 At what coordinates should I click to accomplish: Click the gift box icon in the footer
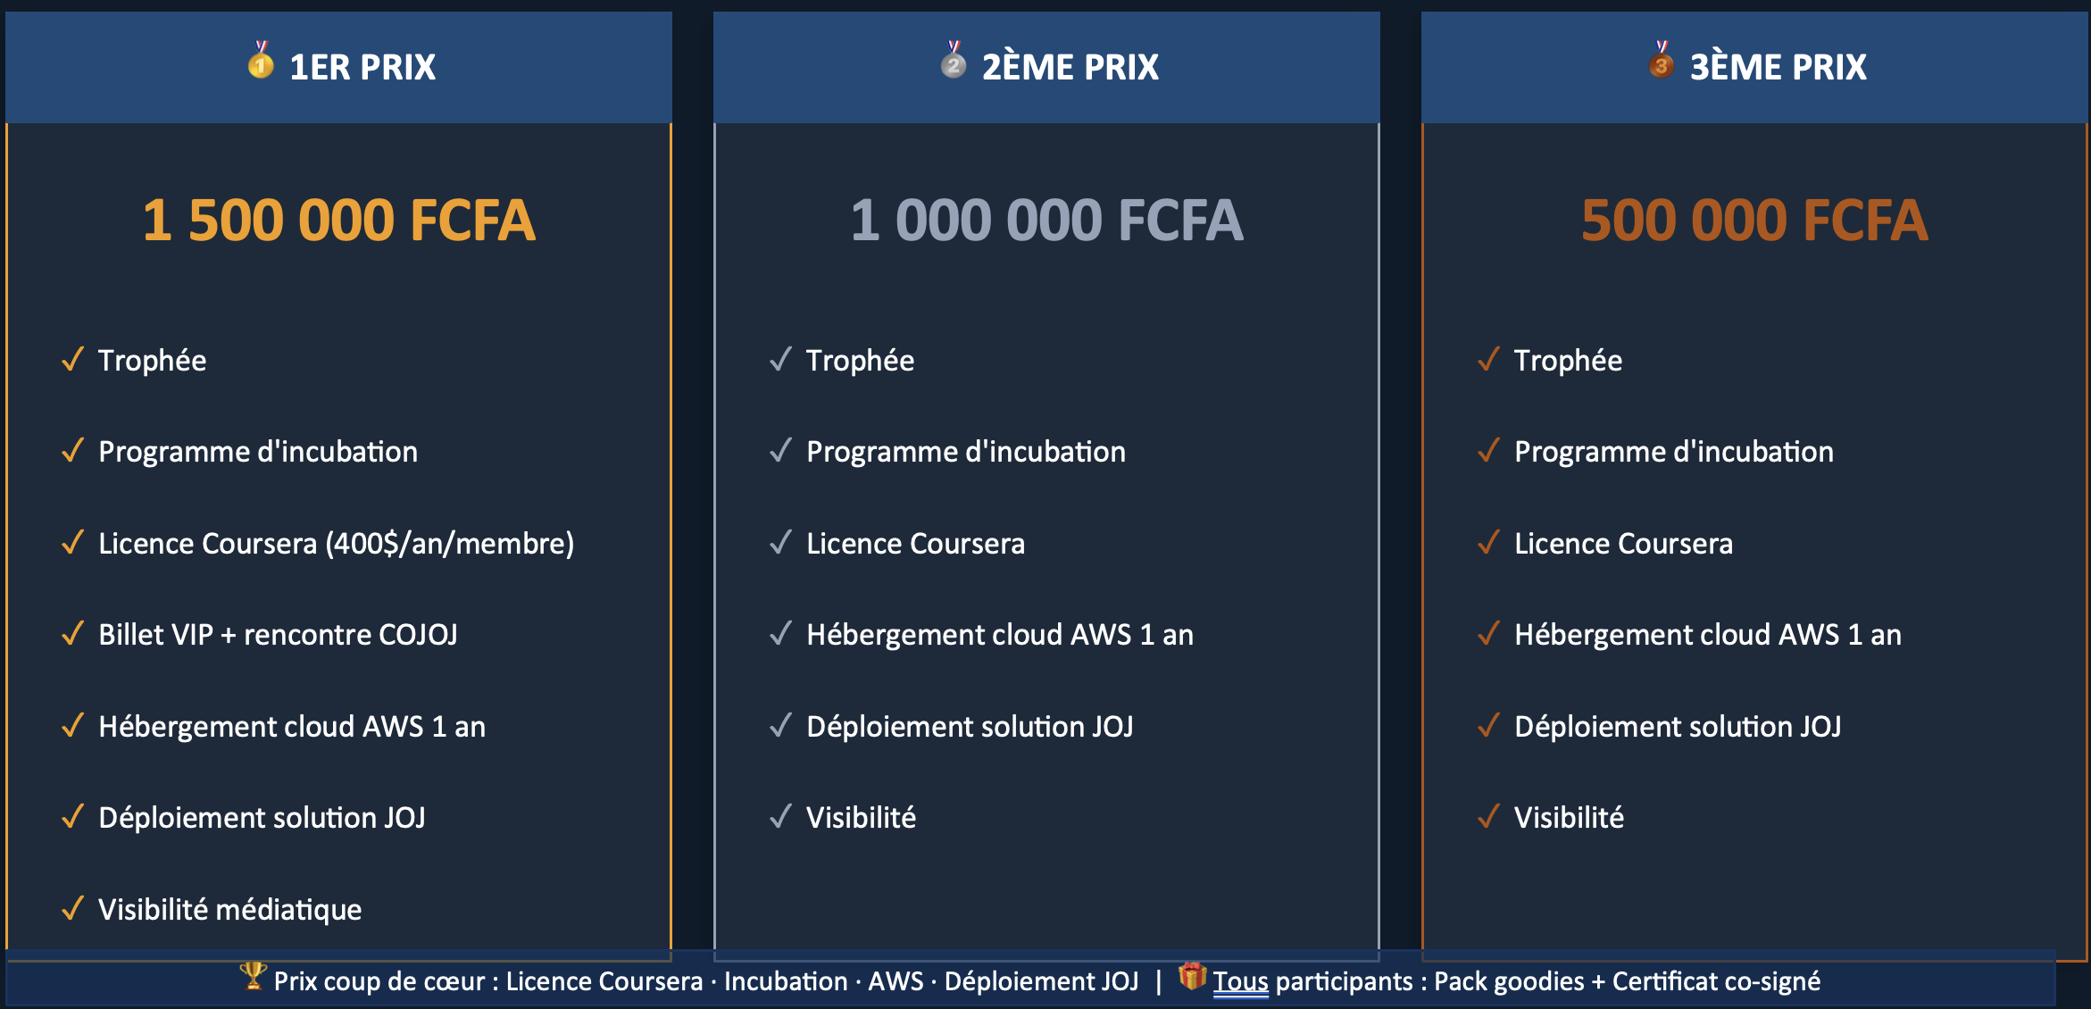1192,977
